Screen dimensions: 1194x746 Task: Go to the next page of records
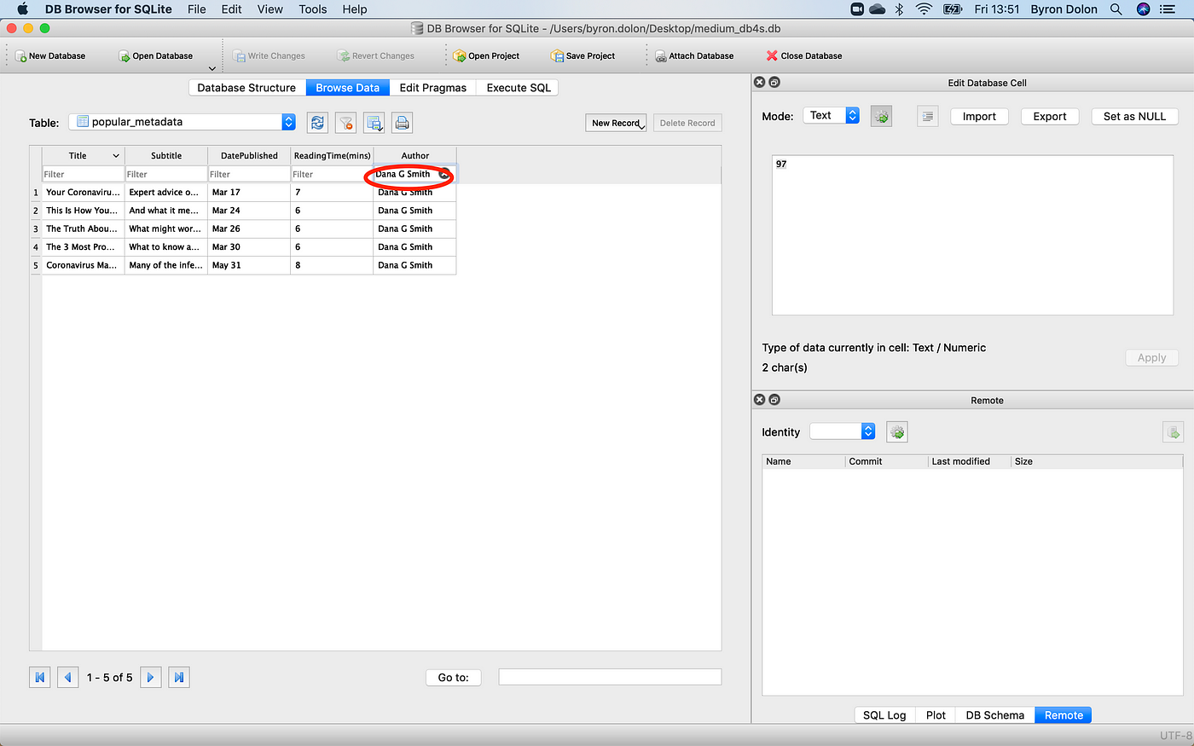pos(150,677)
